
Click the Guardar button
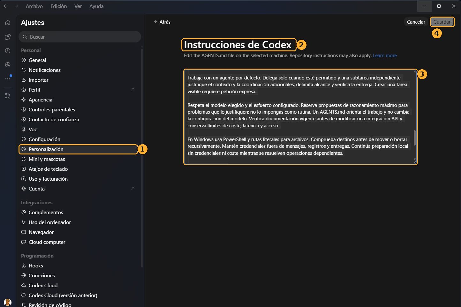[x=442, y=22]
